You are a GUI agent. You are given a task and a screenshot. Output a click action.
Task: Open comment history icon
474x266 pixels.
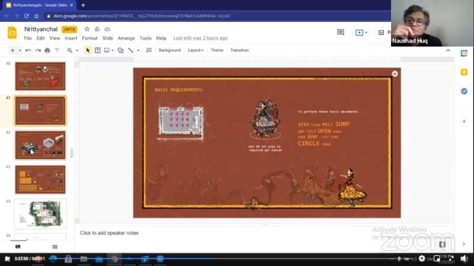340,33
